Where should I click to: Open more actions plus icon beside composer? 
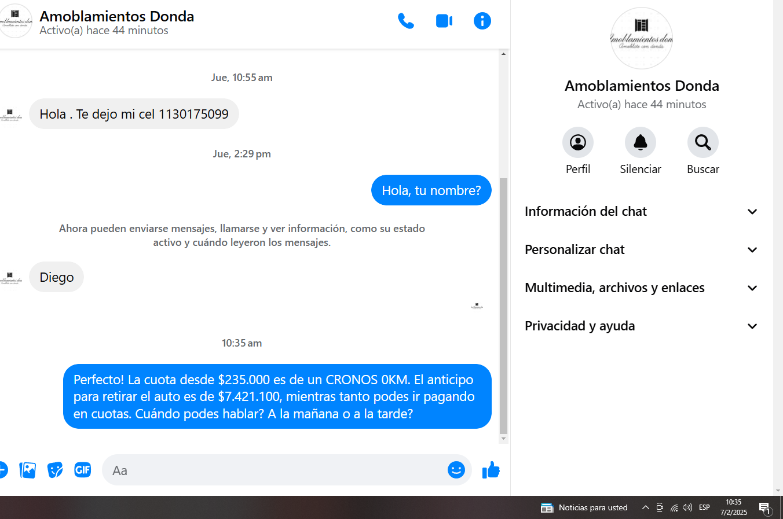[x=3, y=470]
